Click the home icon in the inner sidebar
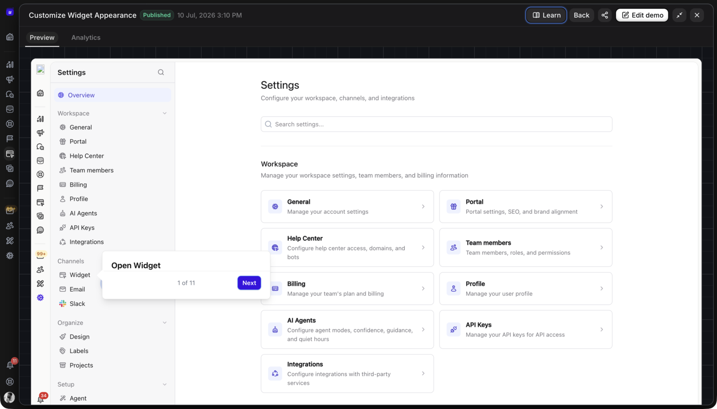 click(40, 93)
